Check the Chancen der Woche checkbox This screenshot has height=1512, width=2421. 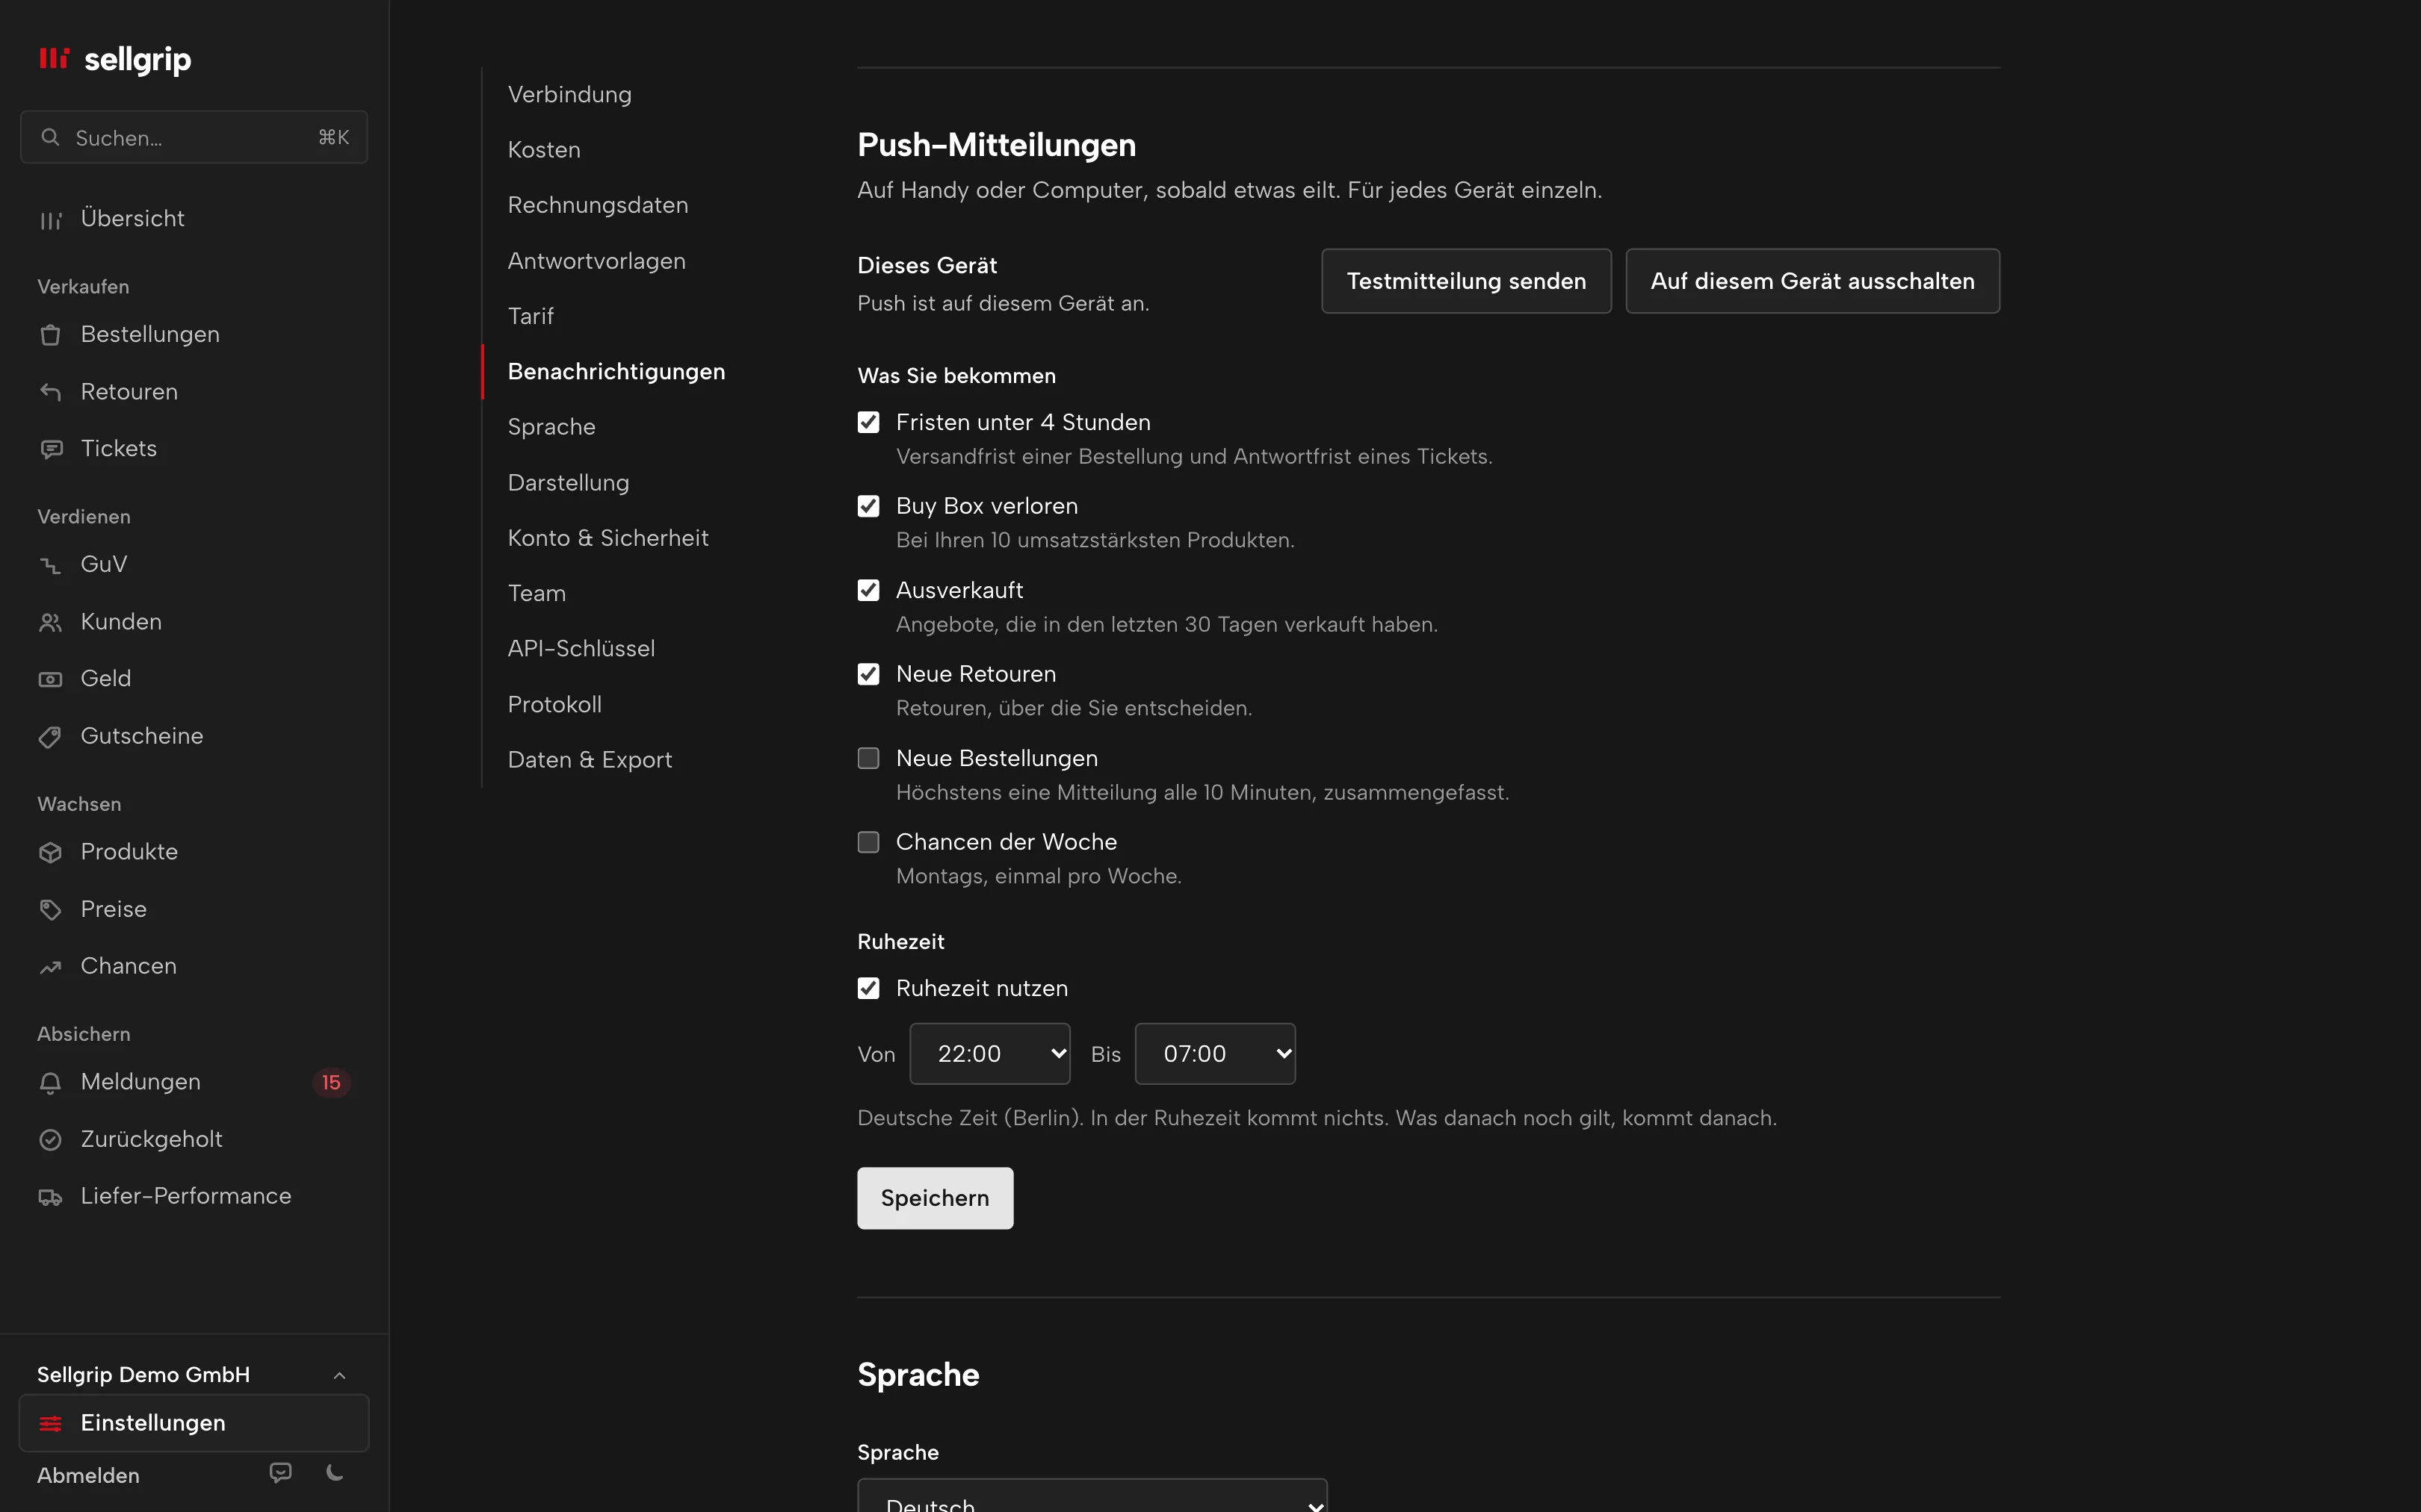[x=868, y=842]
